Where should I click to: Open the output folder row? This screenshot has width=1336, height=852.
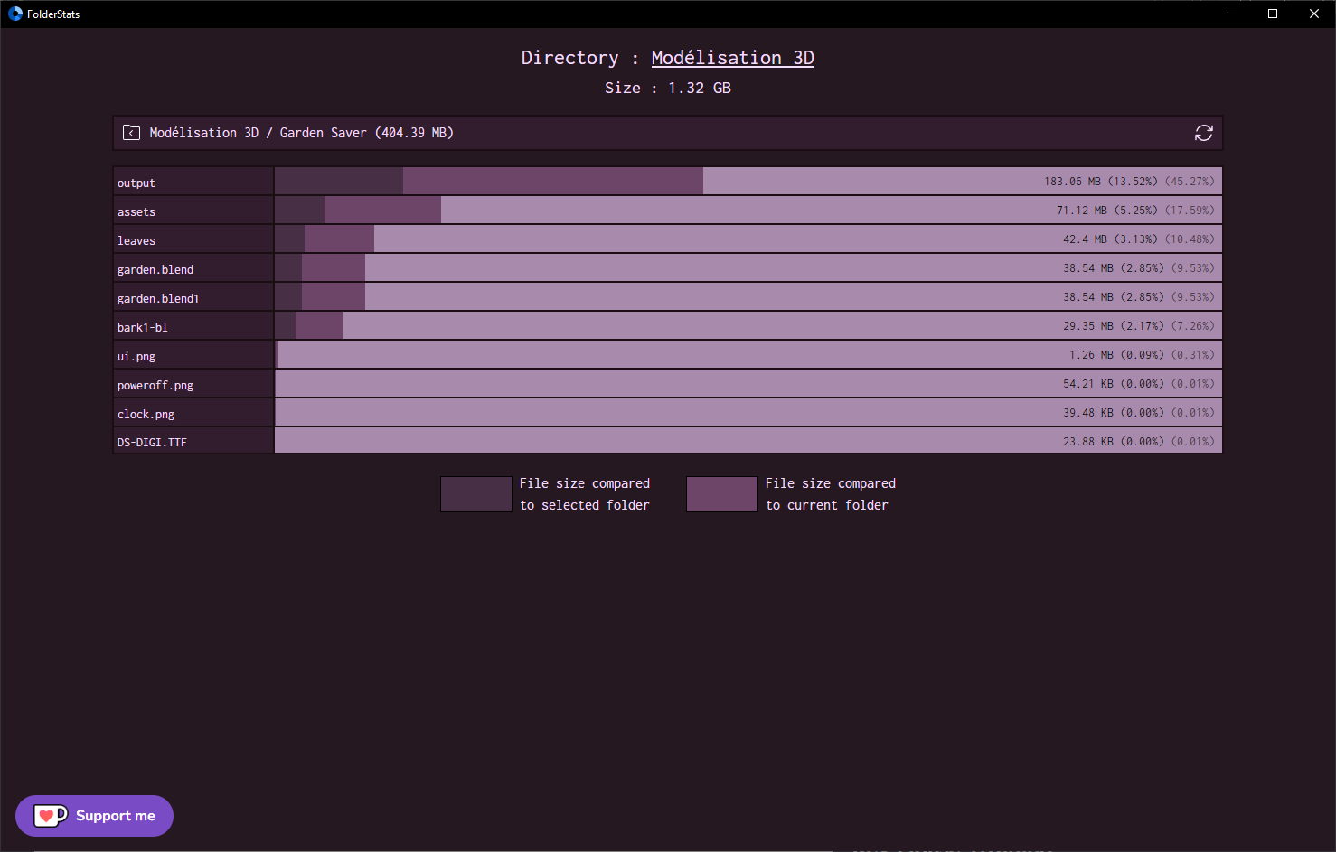(667, 182)
